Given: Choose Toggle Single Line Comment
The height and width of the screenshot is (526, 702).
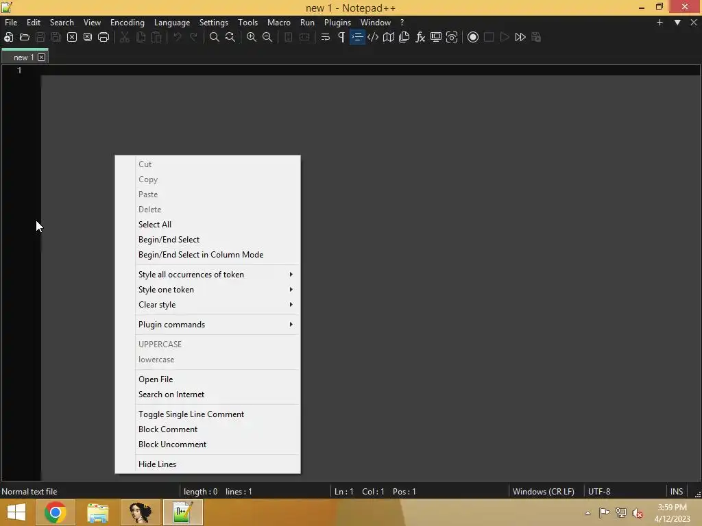Looking at the screenshot, I should pos(208,414).
